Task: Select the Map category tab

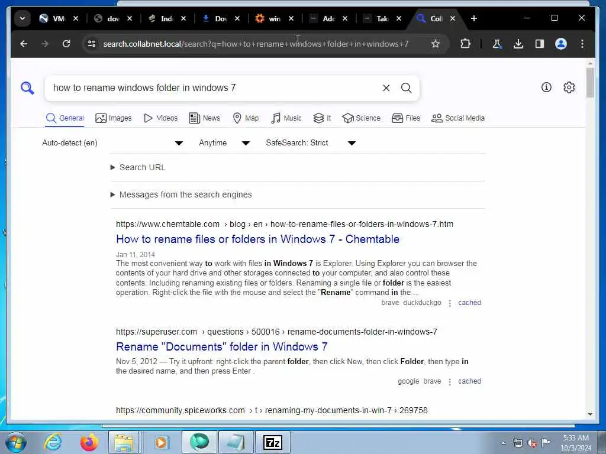Action: point(246,118)
